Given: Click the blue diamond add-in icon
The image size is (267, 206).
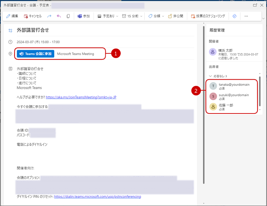Looking at the screenshot, I should (235, 16).
